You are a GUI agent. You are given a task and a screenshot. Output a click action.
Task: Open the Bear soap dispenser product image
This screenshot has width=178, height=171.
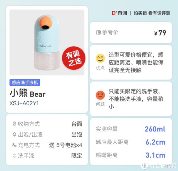(47, 42)
